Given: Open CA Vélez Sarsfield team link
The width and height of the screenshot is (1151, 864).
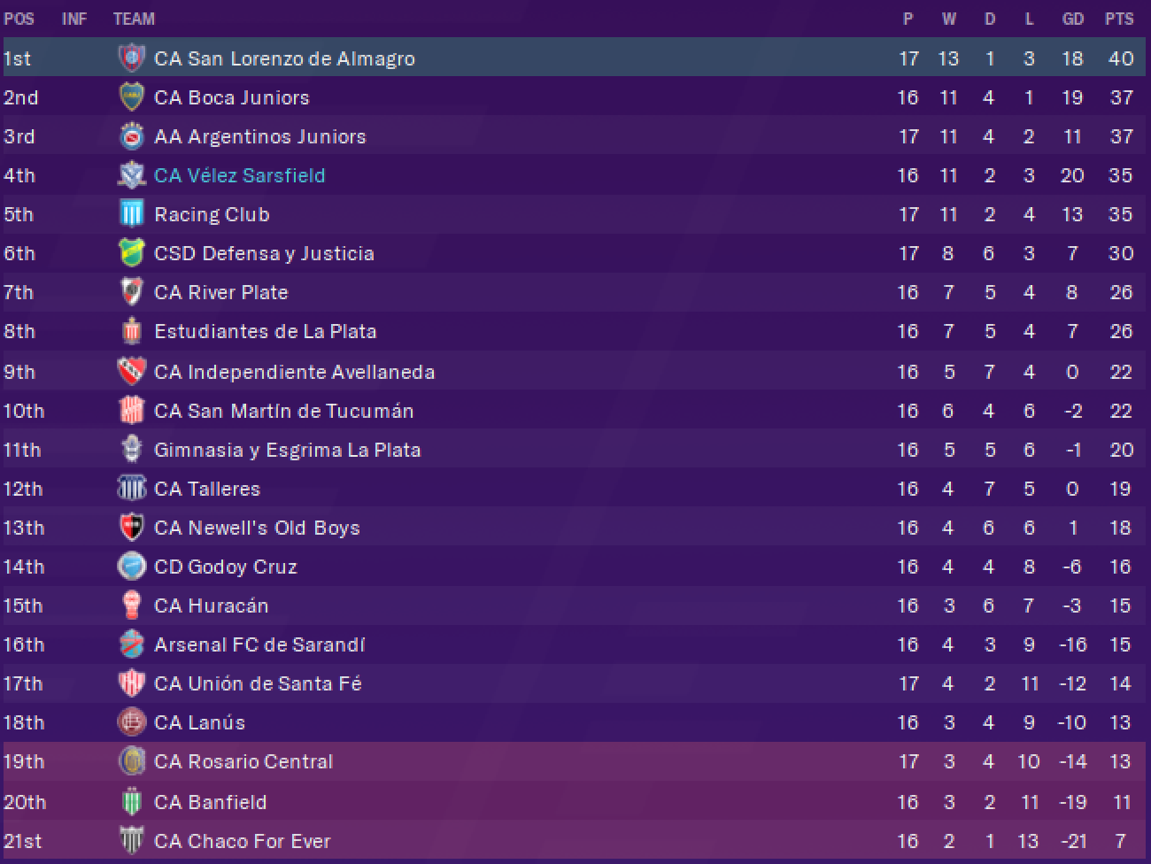Looking at the screenshot, I should click(240, 175).
